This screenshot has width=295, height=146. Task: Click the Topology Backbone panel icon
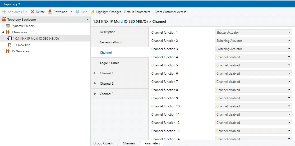click(x=4, y=20)
